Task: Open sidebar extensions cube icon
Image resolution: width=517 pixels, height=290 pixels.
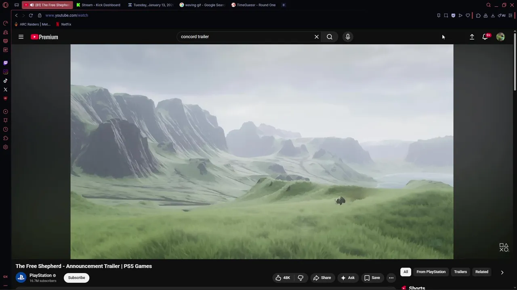Action: [x=6, y=138]
